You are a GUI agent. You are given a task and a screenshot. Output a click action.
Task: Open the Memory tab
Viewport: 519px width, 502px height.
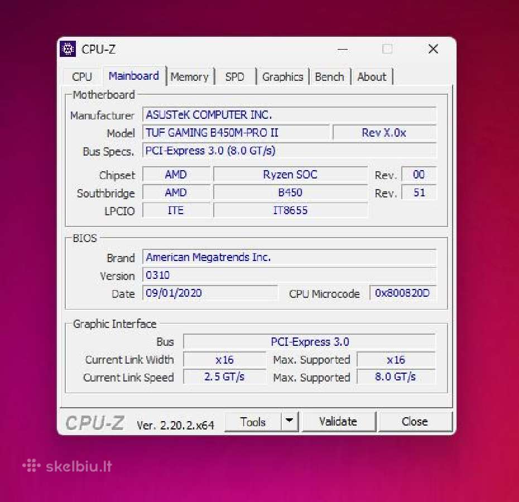(190, 77)
